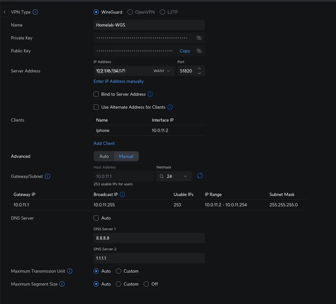Reveal the Private Key with eye icon
The width and height of the screenshot is (336, 304).
[199, 38]
